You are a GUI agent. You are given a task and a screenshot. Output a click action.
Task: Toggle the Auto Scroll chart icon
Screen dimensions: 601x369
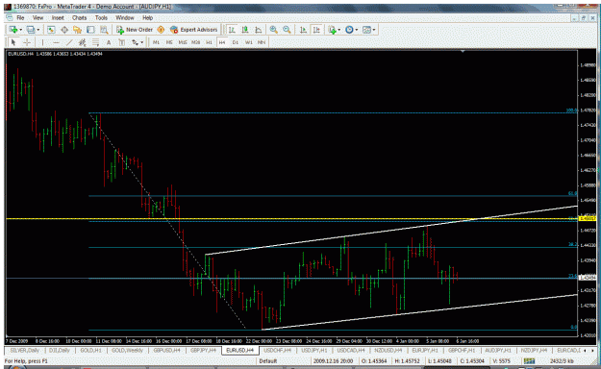(303, 30)
